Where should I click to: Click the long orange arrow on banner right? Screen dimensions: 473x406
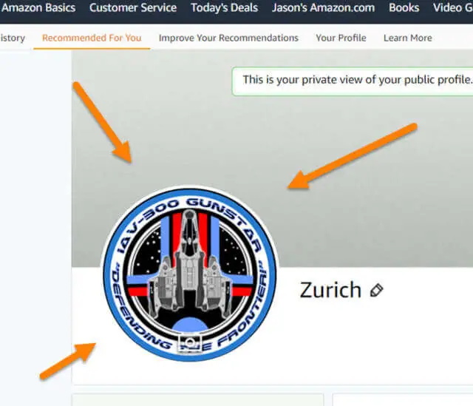352,156
